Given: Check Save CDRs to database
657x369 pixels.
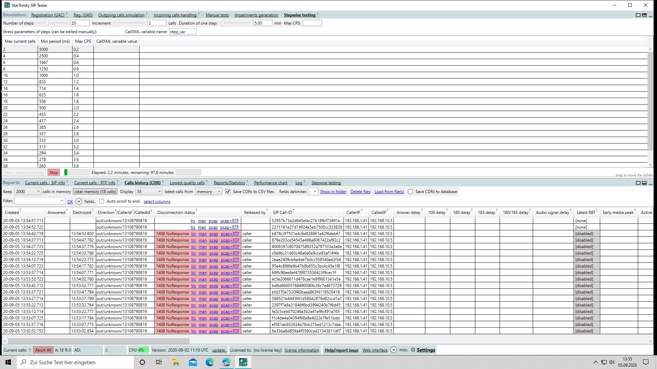Looking at the screenshot, I should coord(410,192).
